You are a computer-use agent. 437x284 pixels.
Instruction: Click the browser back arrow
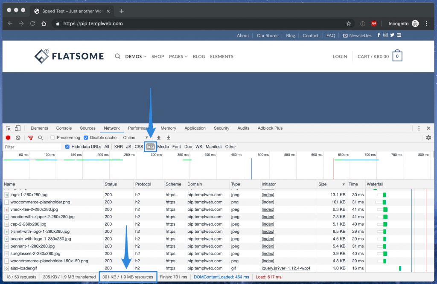(10, 23)
